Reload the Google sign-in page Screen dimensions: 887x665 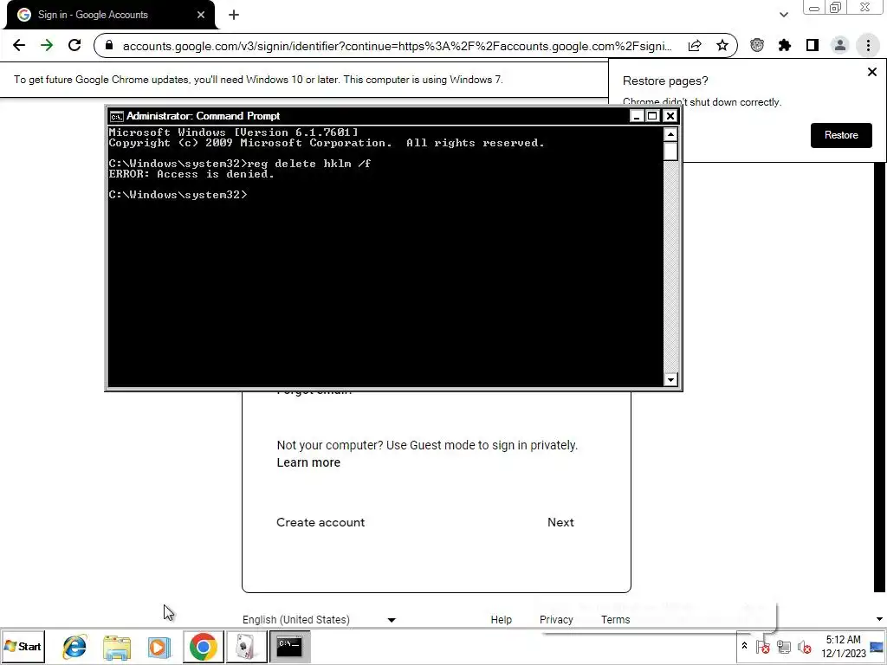[x=74, y=45]
